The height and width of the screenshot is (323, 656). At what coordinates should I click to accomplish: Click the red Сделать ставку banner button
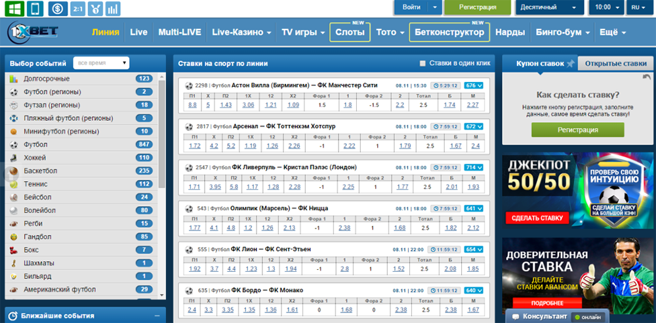[x=537, y=218]
